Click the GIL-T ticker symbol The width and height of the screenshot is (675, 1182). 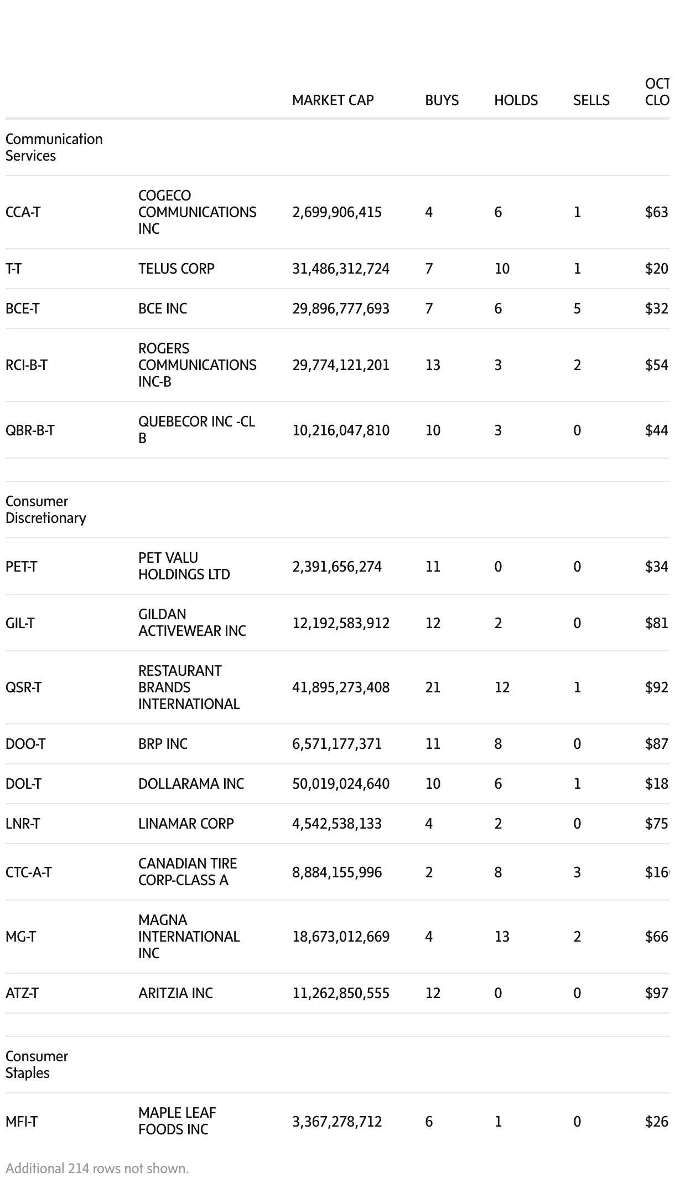pos(20,623)
